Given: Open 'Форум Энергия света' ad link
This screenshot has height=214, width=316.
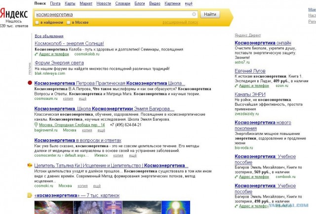Looking at the screenshot, I should tap(59, 63).
